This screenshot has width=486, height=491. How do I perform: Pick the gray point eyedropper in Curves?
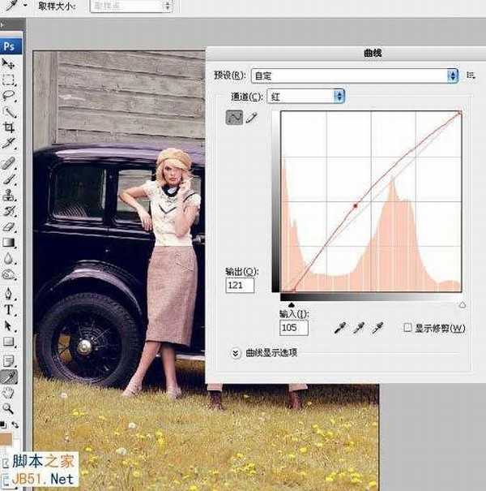360,328
